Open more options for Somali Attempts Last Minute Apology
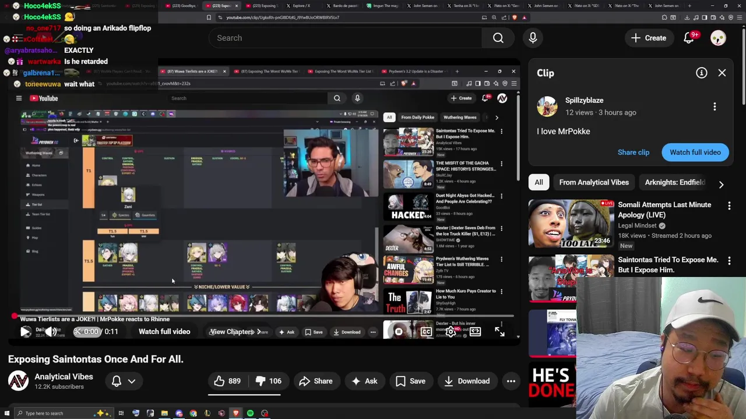 pos(729,206)
